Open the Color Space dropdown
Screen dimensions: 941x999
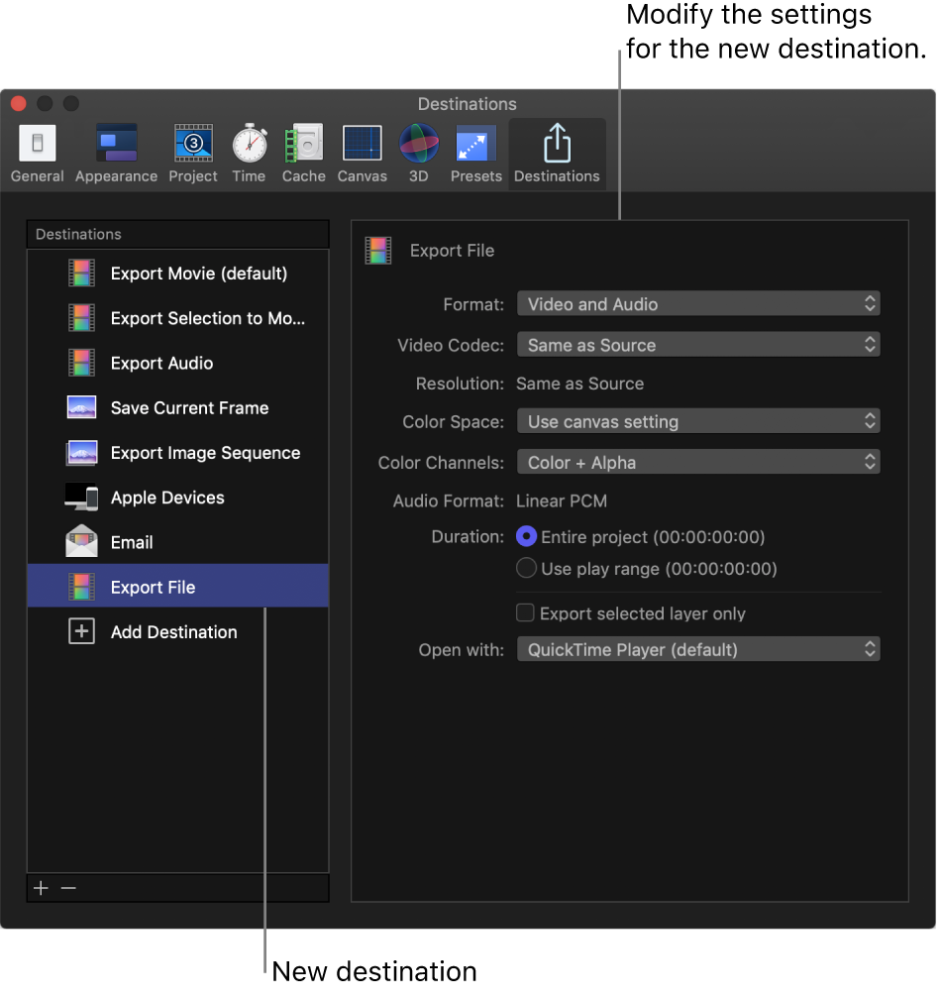[x=698, y=421]
